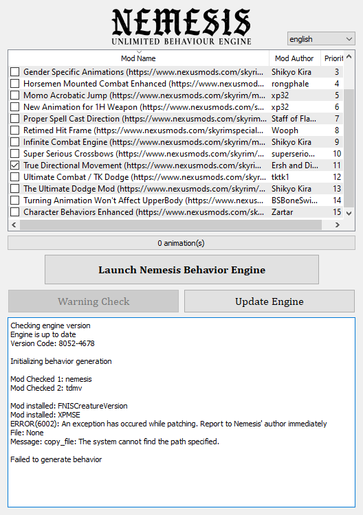Screen dimensions: 363x515
Task: Select BSBoneSwi... author cell
Action: point(294,201)
